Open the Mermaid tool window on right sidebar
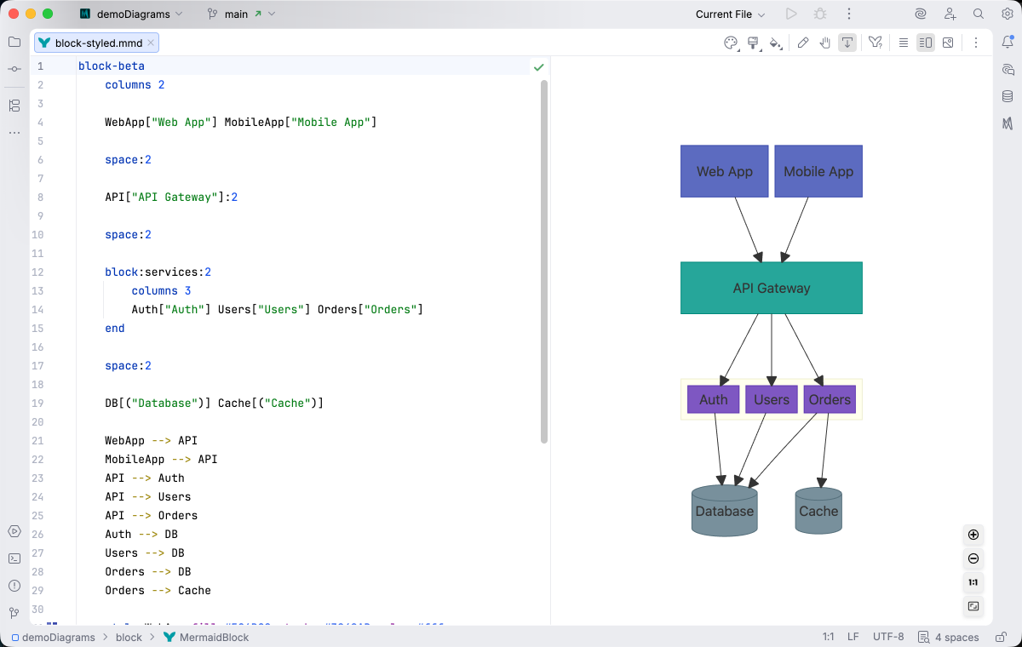The height and width of the screenshot is (647, 1022). pyautogui.click(x=1008, y=123)
